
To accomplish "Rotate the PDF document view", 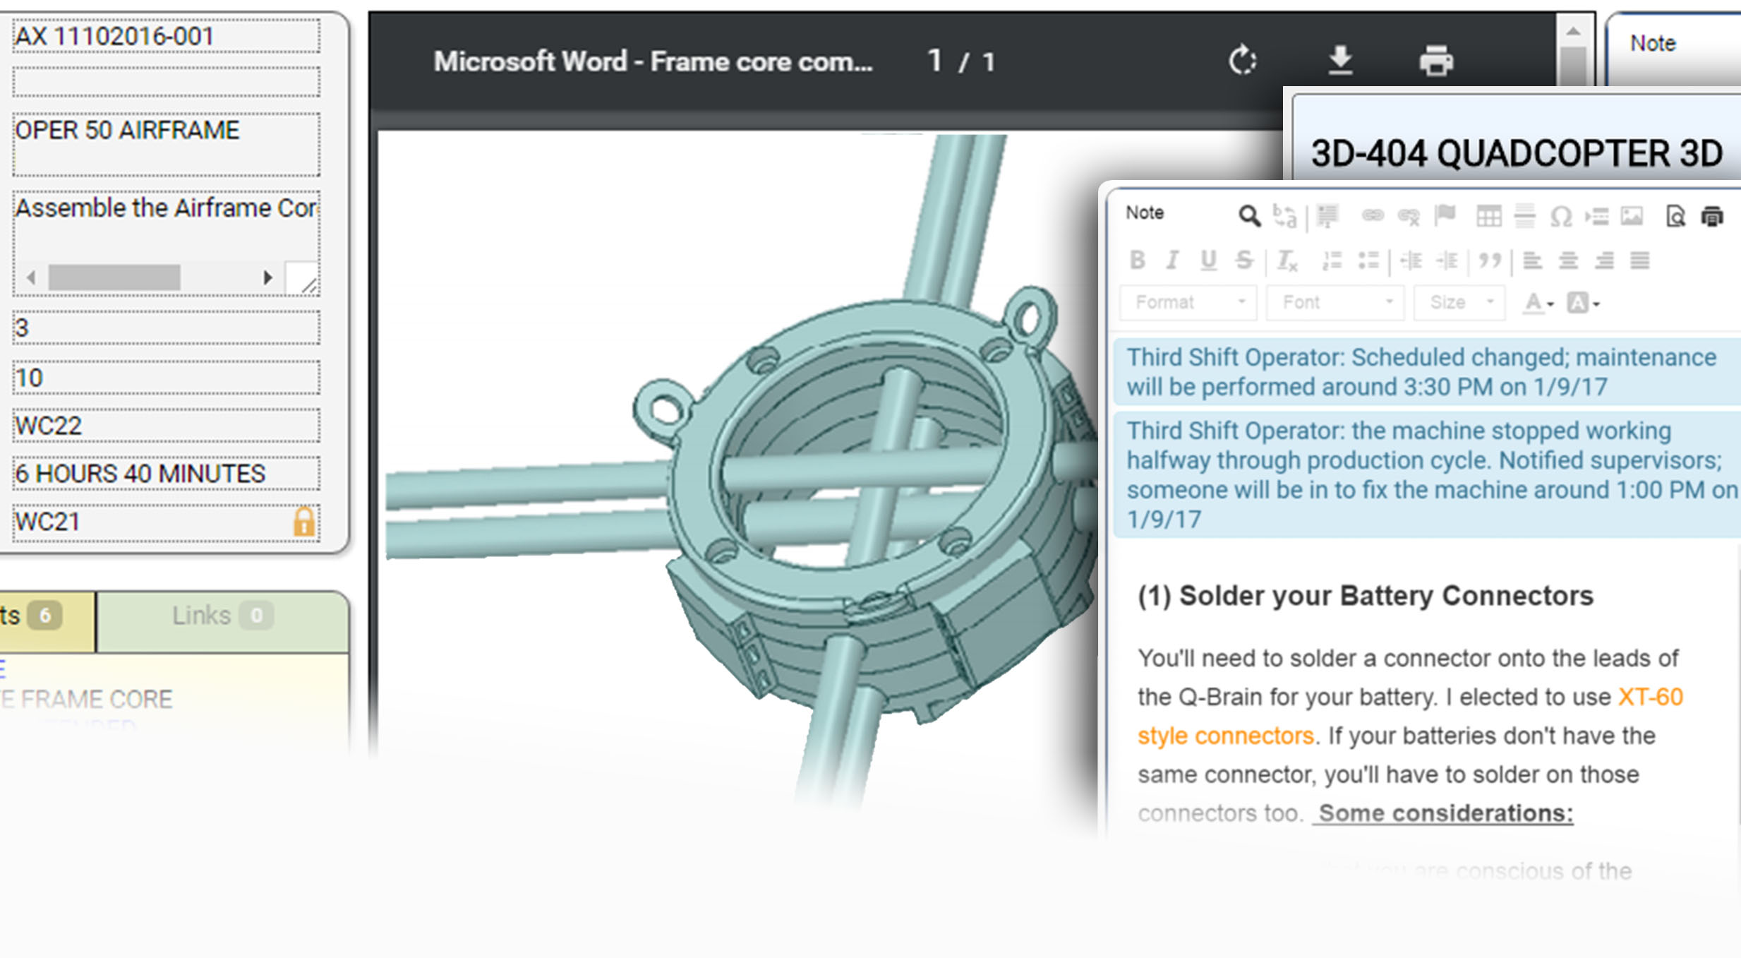I will [1242, 61].
